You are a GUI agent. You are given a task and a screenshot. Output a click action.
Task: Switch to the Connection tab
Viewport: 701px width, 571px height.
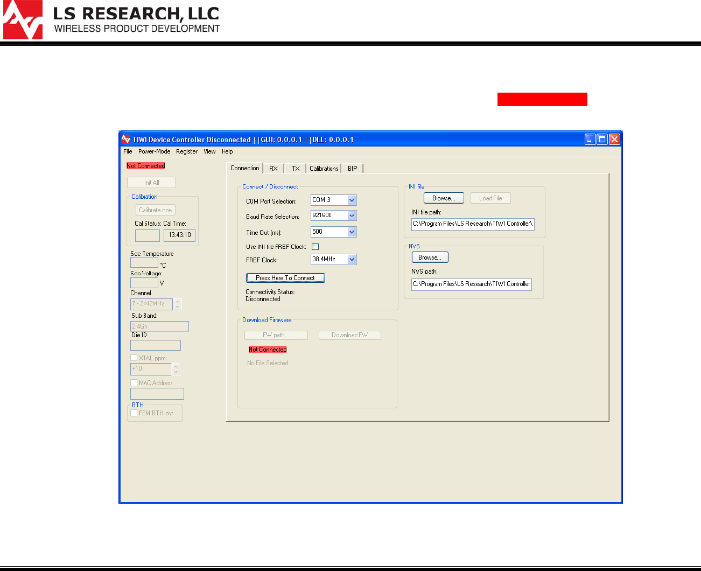click(x=245, y=168)
